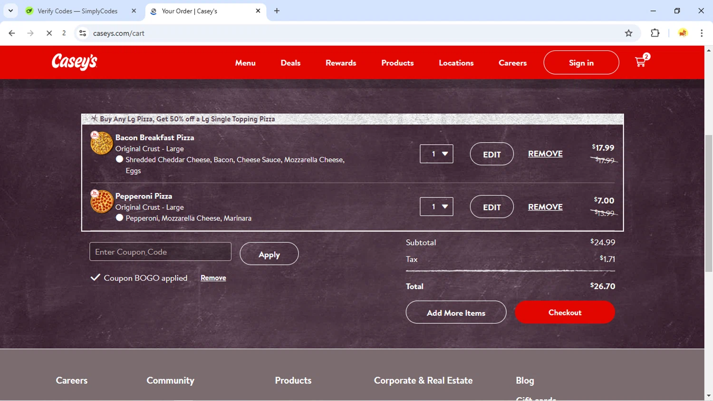713x401 pixels.
Task: Click the Pepperoni Pizza thumbnail image
Action: (102, 201)
